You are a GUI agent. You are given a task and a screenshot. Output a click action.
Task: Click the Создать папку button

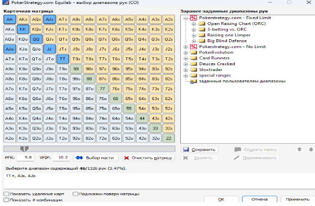point(256,150)
